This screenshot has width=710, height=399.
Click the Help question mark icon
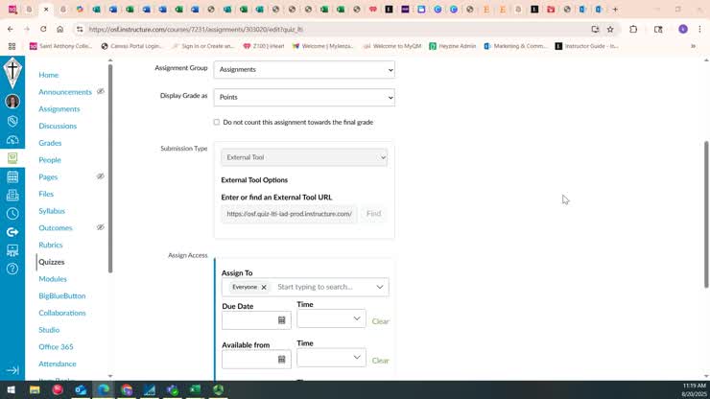point(12,269)
